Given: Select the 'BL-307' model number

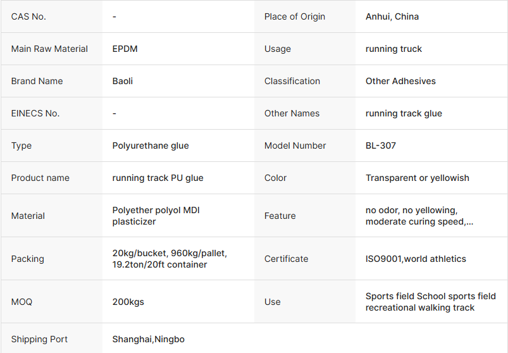Looking at the screenshot, I should point(381,146).
